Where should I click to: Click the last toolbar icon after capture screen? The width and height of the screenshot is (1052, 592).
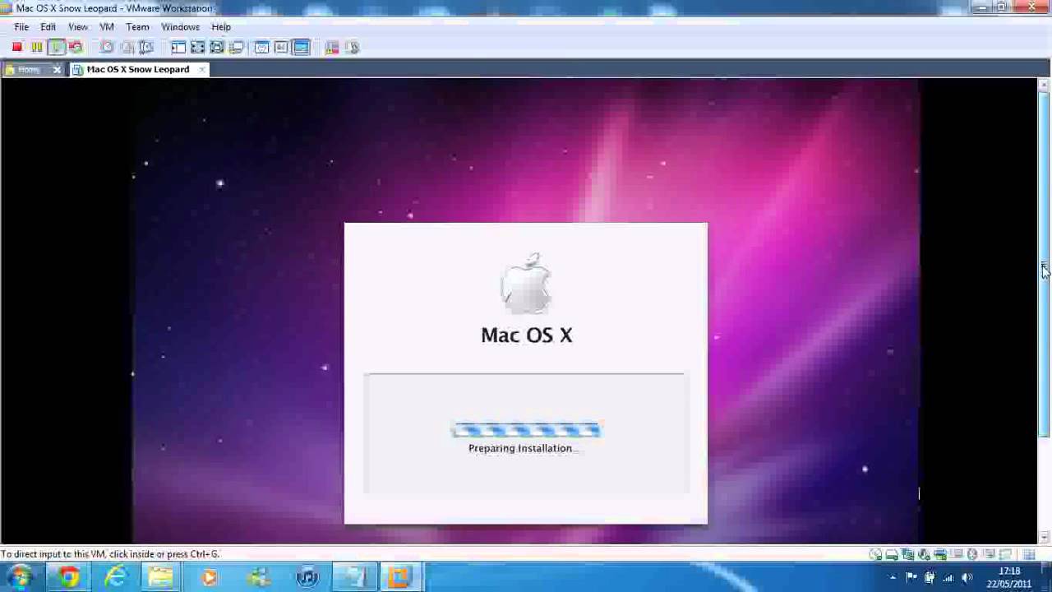tap(353, 48)
